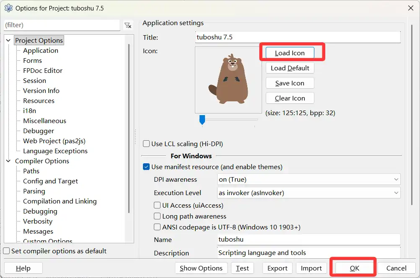
Task: Select Compilation and Linking page
Action: click(60, 201)
